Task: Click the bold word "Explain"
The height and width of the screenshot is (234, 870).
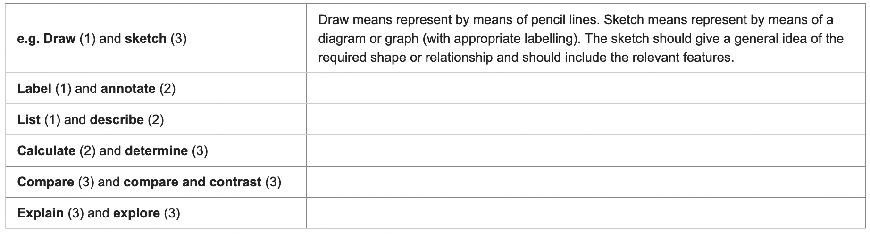Action: pyautogui.click(x=41, y=213)
